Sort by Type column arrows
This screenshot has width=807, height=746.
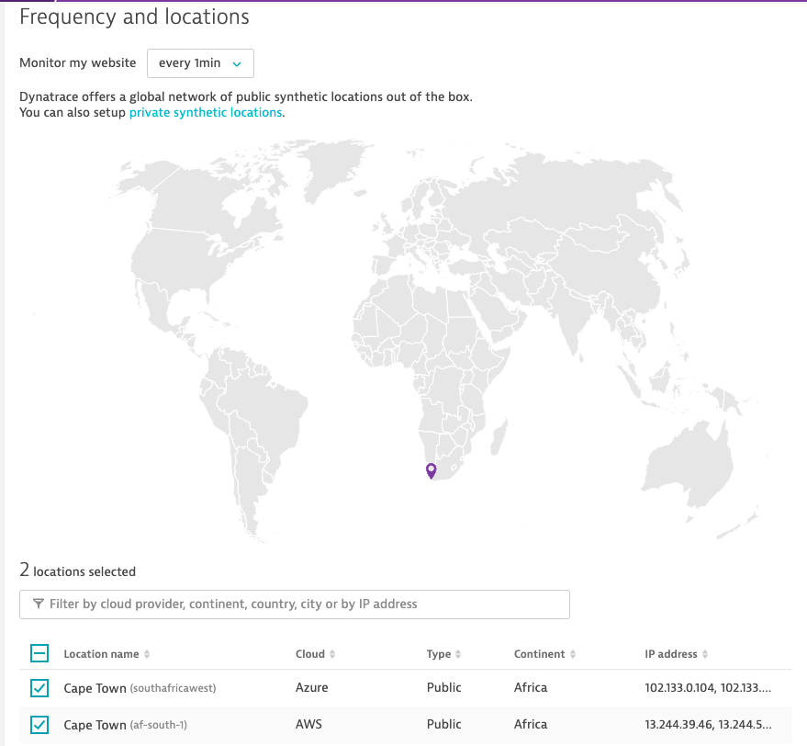click(x=458, y=655)
